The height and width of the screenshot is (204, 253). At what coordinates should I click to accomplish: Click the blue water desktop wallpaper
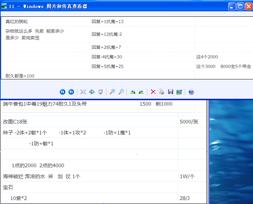pyautogui.click(x=231, y=153)
